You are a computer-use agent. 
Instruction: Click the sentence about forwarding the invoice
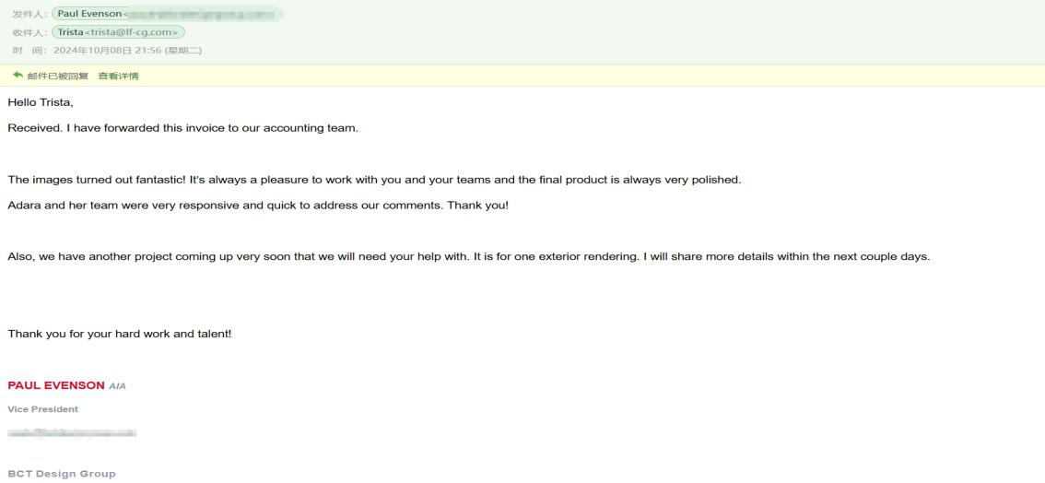(x=182, y=128)
